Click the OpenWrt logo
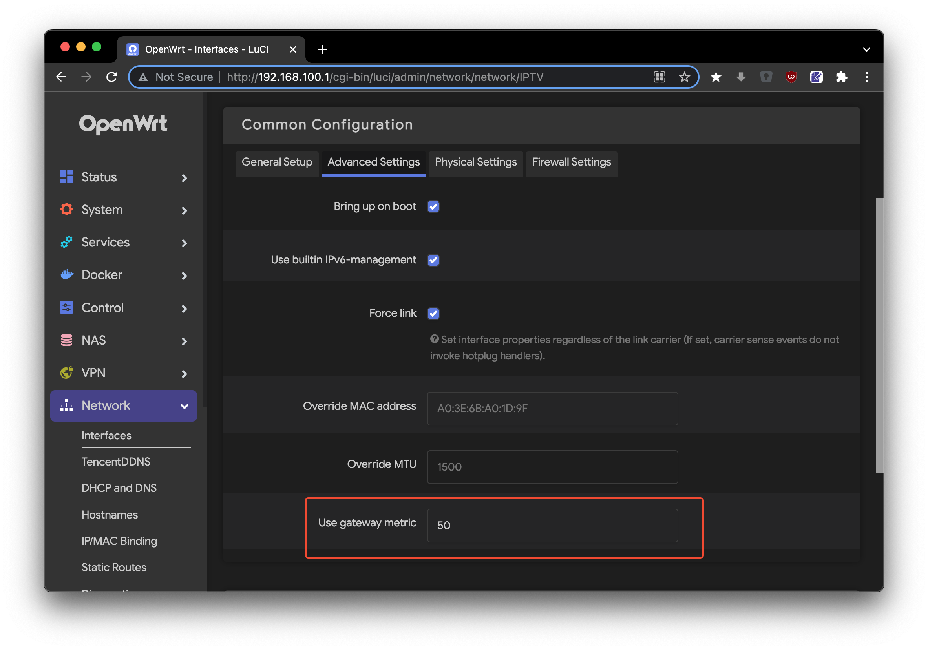928x650 pixels. tap(123, 124)
